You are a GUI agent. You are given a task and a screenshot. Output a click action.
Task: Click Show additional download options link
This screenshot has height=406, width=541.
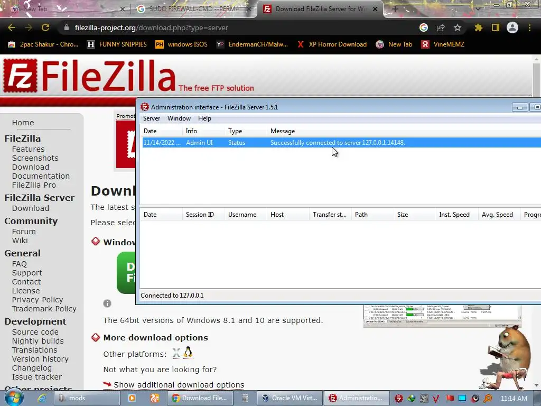(179, 385)
